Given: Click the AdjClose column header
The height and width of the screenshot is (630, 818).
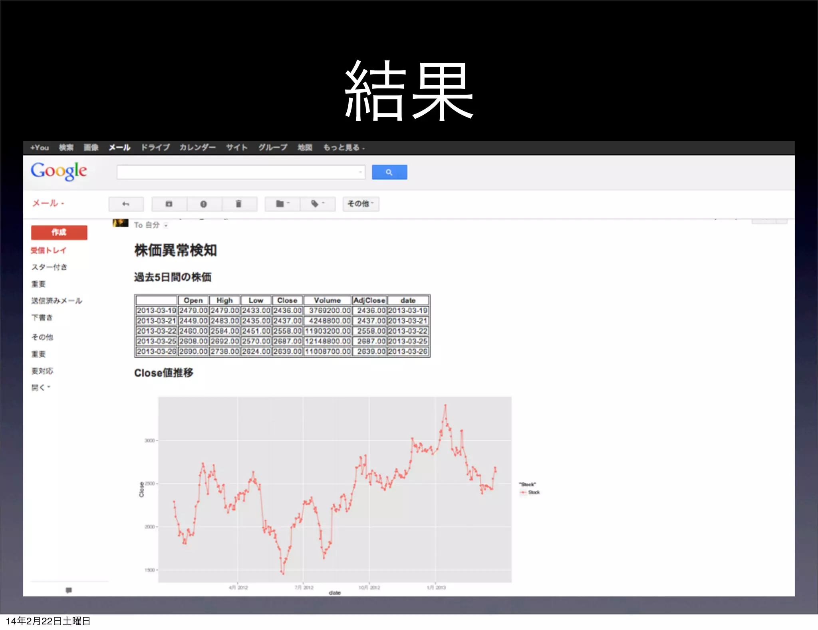Looking at the screenshot, I should (x=369, y=300).
